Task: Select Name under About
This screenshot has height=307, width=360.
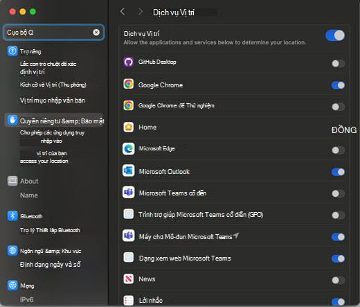Action: coord(29,195)
